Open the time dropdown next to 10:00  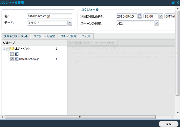(x=161, y=16)
